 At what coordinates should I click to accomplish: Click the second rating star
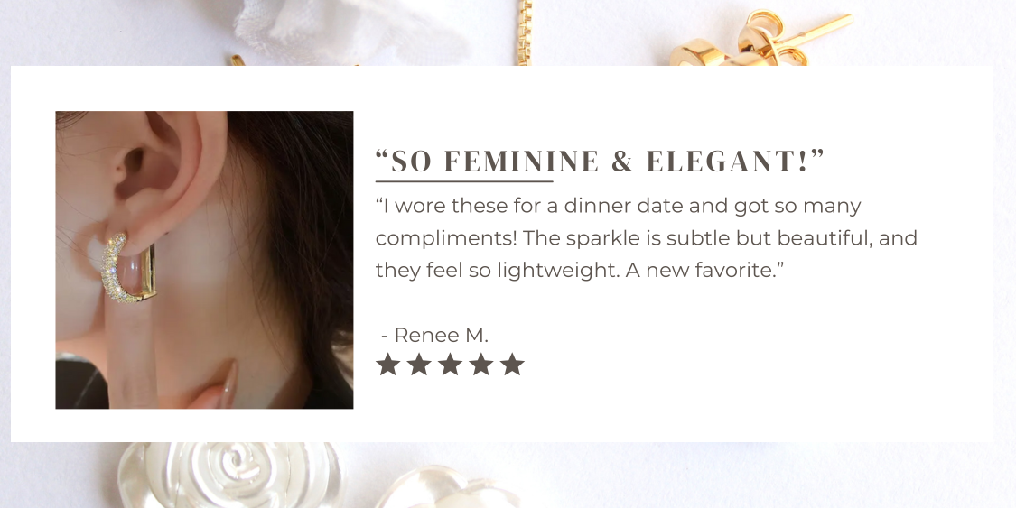[x=418, y=365]
